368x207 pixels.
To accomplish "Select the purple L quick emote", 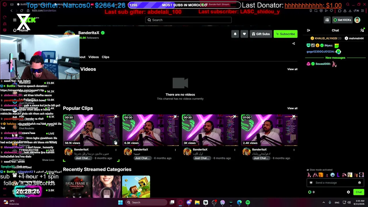I will (338, 175).
